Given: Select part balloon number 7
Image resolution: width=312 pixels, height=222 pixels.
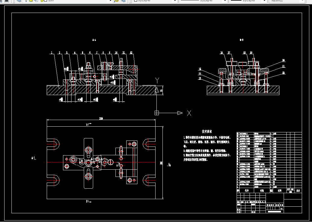Looking at the screenshot, I should coord(97,53).
